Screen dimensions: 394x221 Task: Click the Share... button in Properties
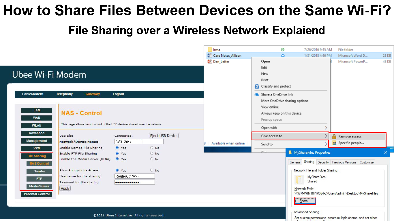pyautogui.click(x=305, y=201)
